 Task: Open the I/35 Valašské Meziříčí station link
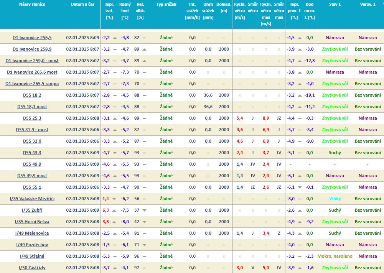[32, 199]
